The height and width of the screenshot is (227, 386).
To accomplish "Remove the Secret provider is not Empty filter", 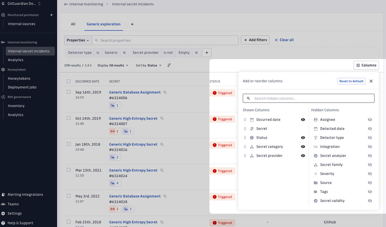I will [x=196, y=53].
